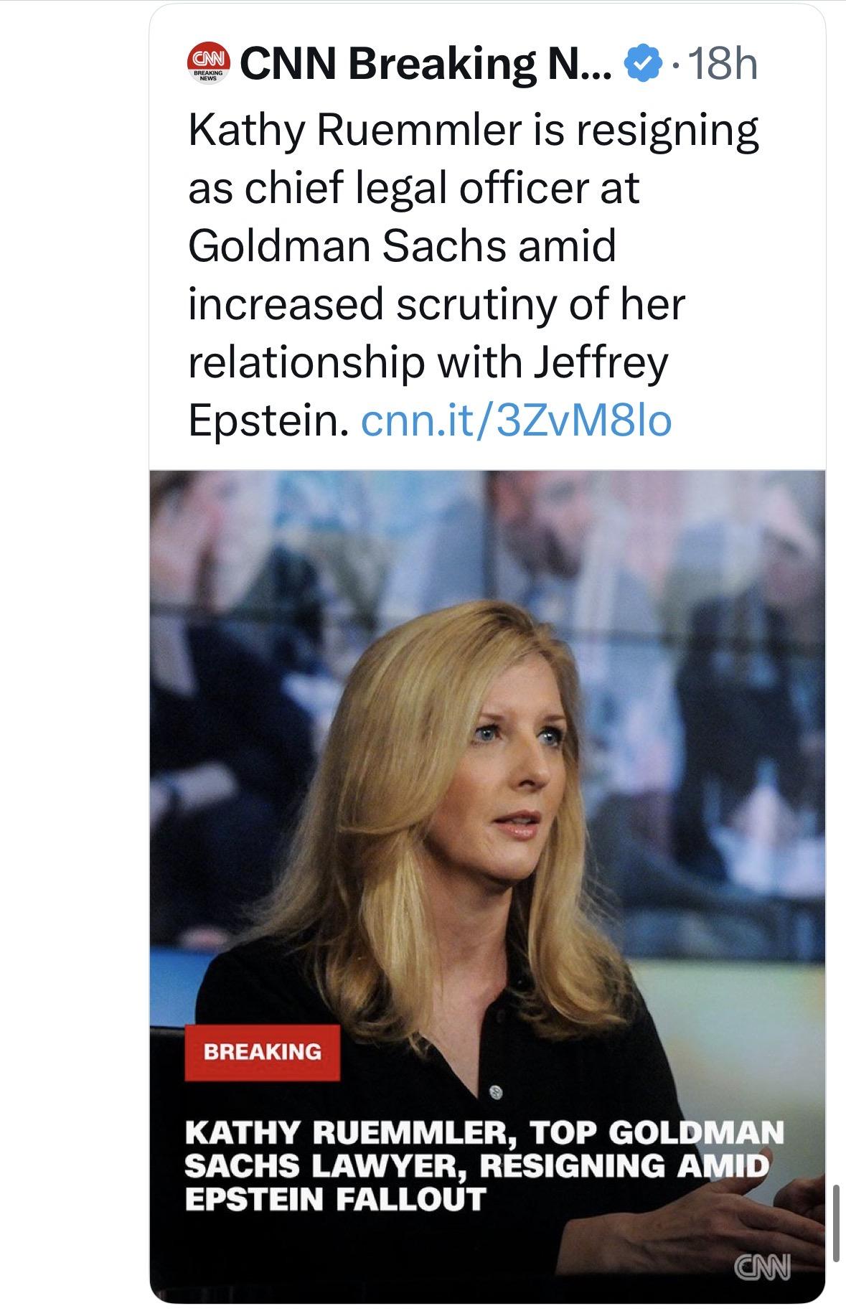Viewport: 846px width, 1311px height.
Task: Click 'Kathy Ruemmler is resigning' in the tweet text
Action: [x=473, y=131]
